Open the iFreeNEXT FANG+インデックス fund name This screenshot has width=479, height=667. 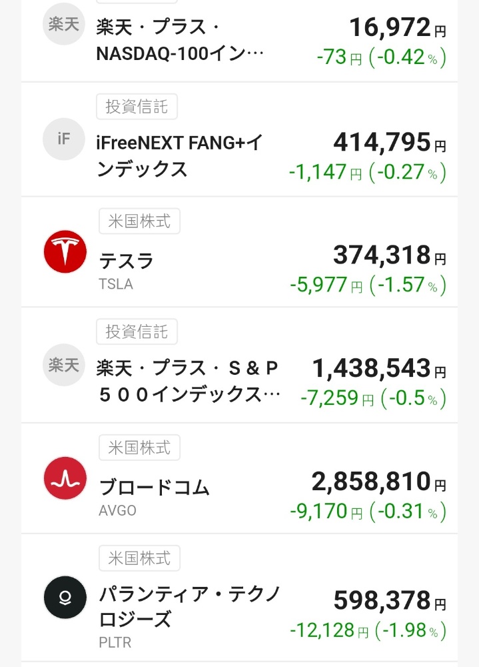point(179,155)
